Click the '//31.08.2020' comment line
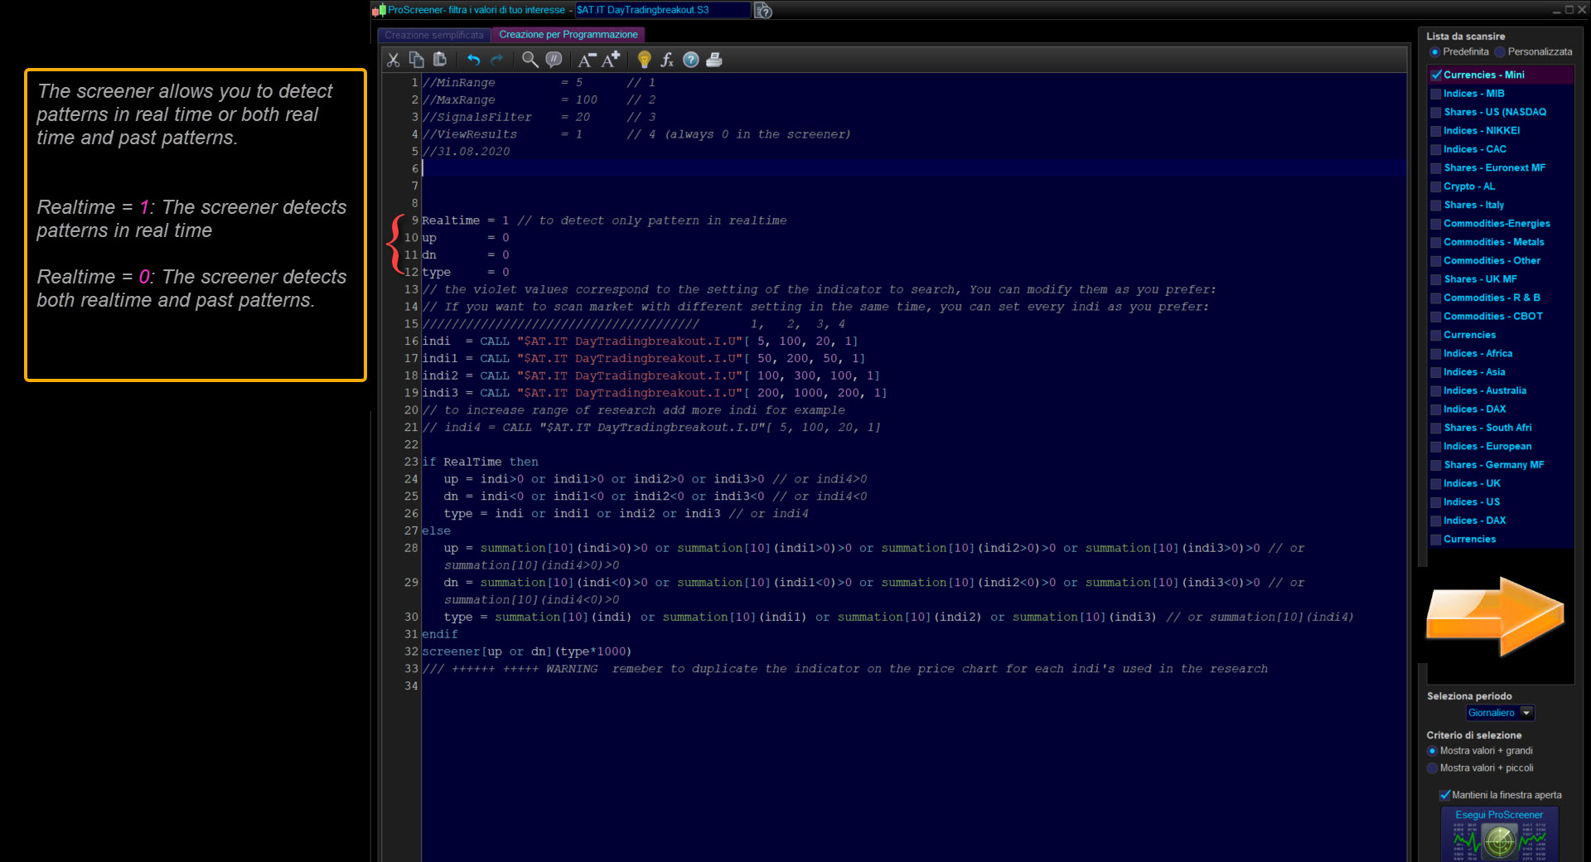1591x862 pixels. tap(466, 152)
